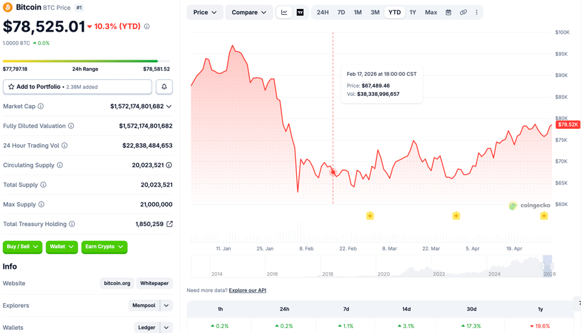Click the rightmost yellow news marker

(x=544, y=216)
